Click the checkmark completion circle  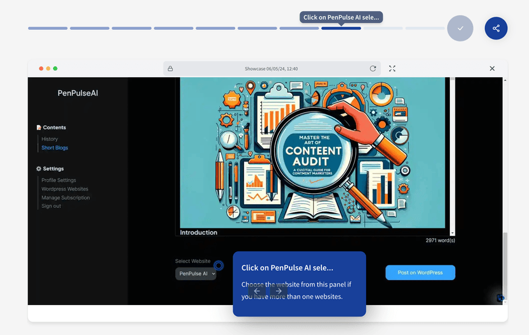tap(460, 28)
